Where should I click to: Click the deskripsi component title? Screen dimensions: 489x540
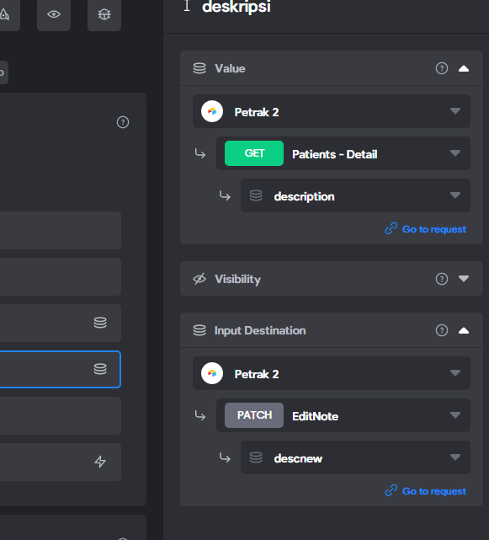[236, 7]
